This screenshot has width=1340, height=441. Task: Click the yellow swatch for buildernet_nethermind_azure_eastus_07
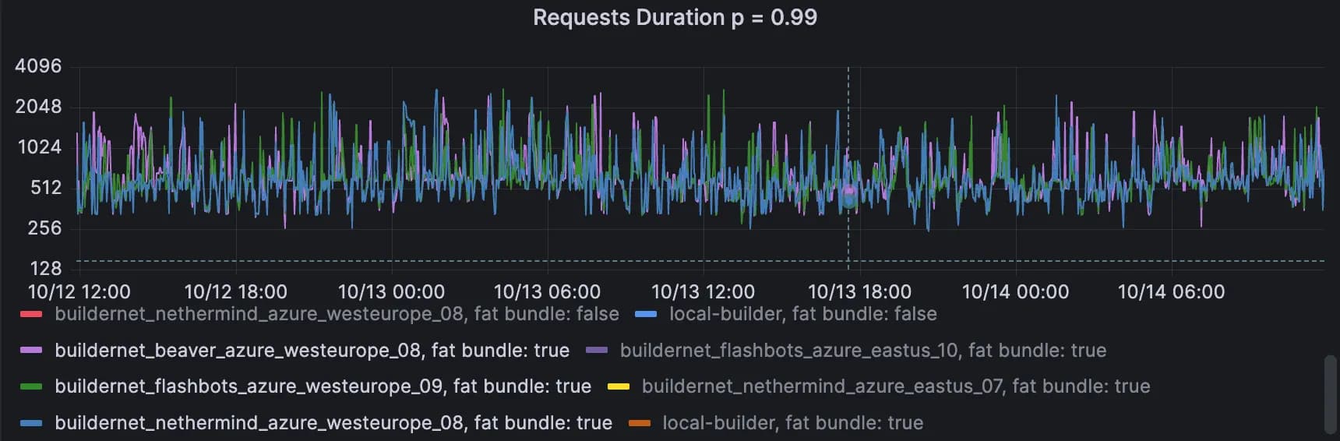(618, 386)
